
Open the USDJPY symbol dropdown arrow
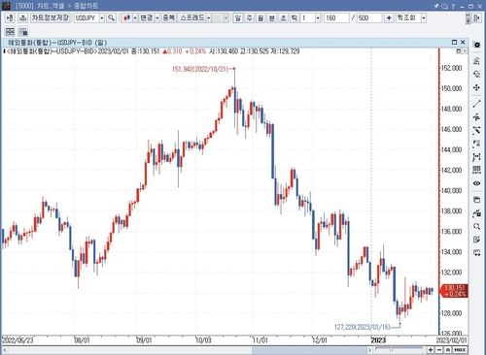pos(102,18)
